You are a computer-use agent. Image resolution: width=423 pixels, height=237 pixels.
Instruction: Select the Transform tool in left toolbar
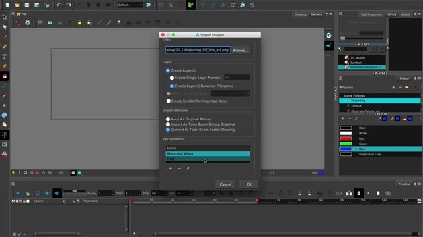point(5,17)
